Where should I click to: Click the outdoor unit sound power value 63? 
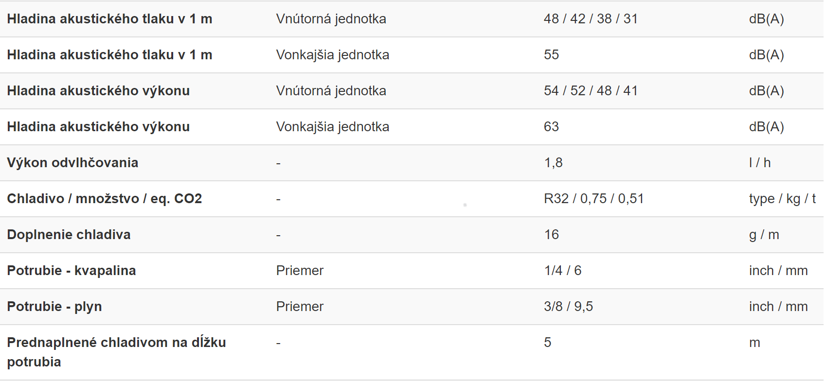[551, 127]
